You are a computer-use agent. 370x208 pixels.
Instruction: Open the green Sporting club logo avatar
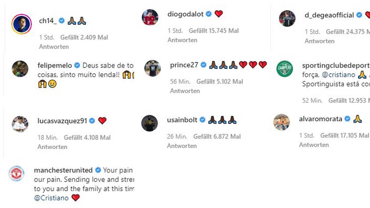[285, 69]
